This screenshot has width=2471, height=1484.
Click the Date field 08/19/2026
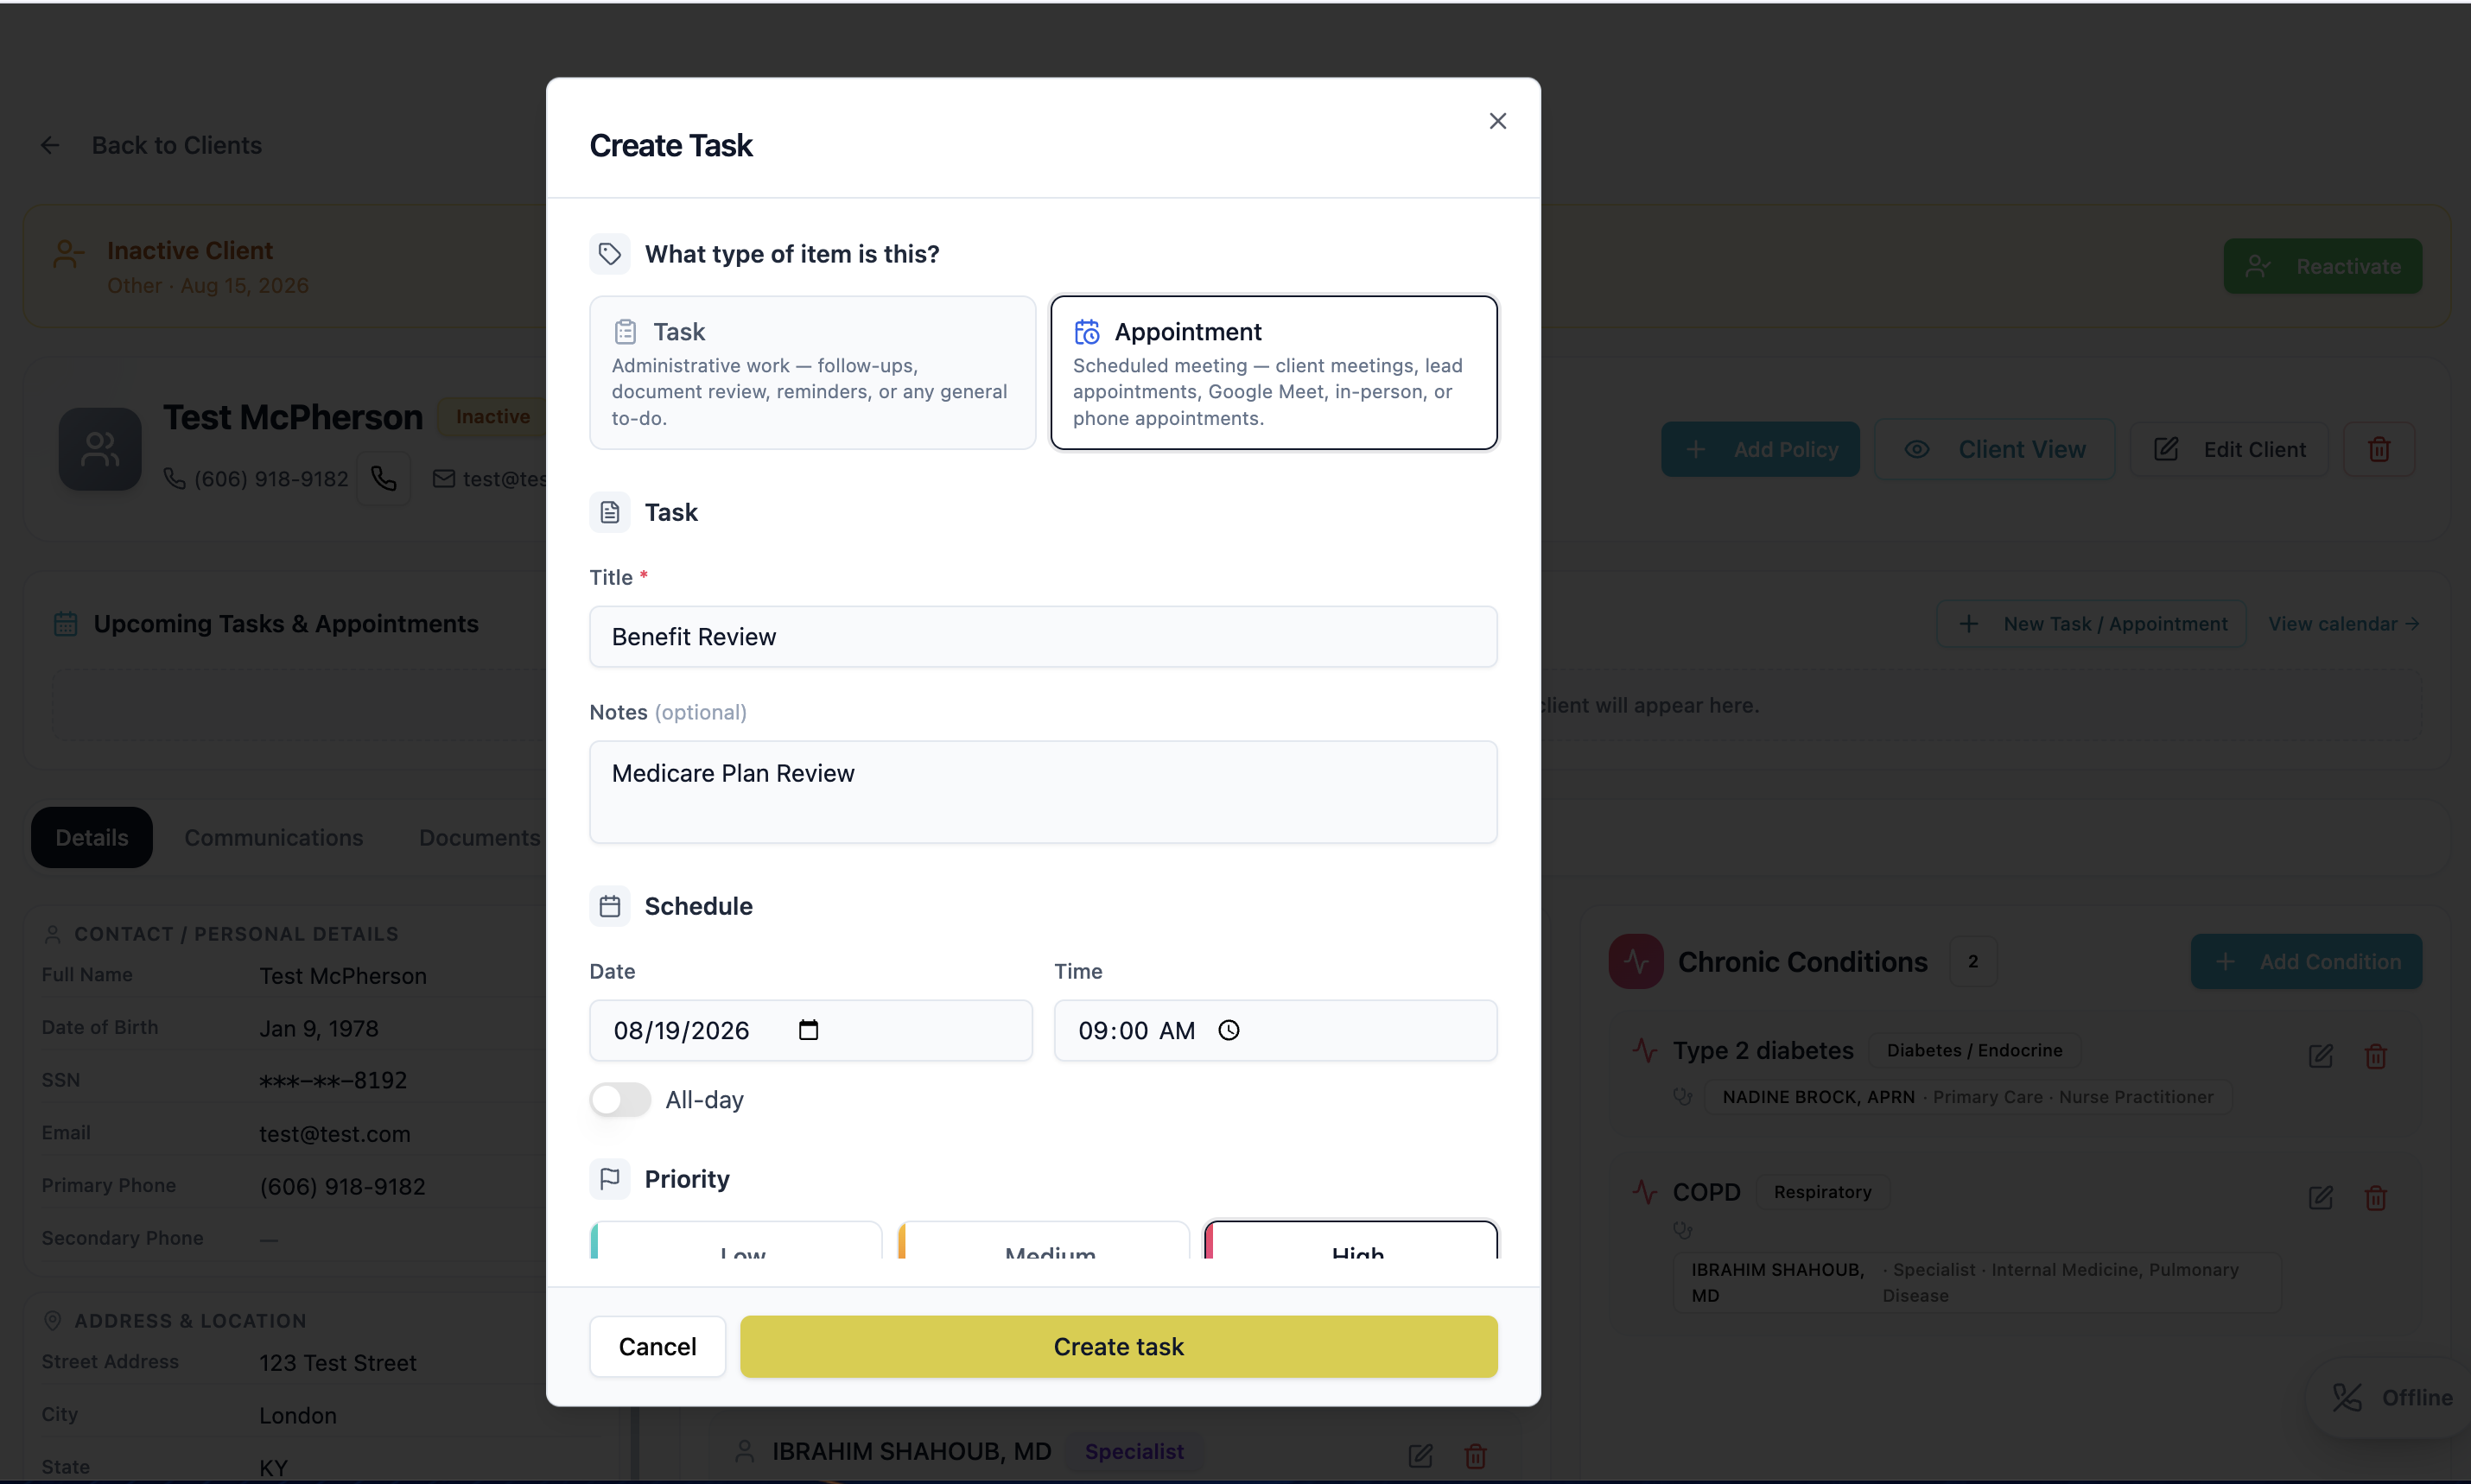[x=811, y=1030]
